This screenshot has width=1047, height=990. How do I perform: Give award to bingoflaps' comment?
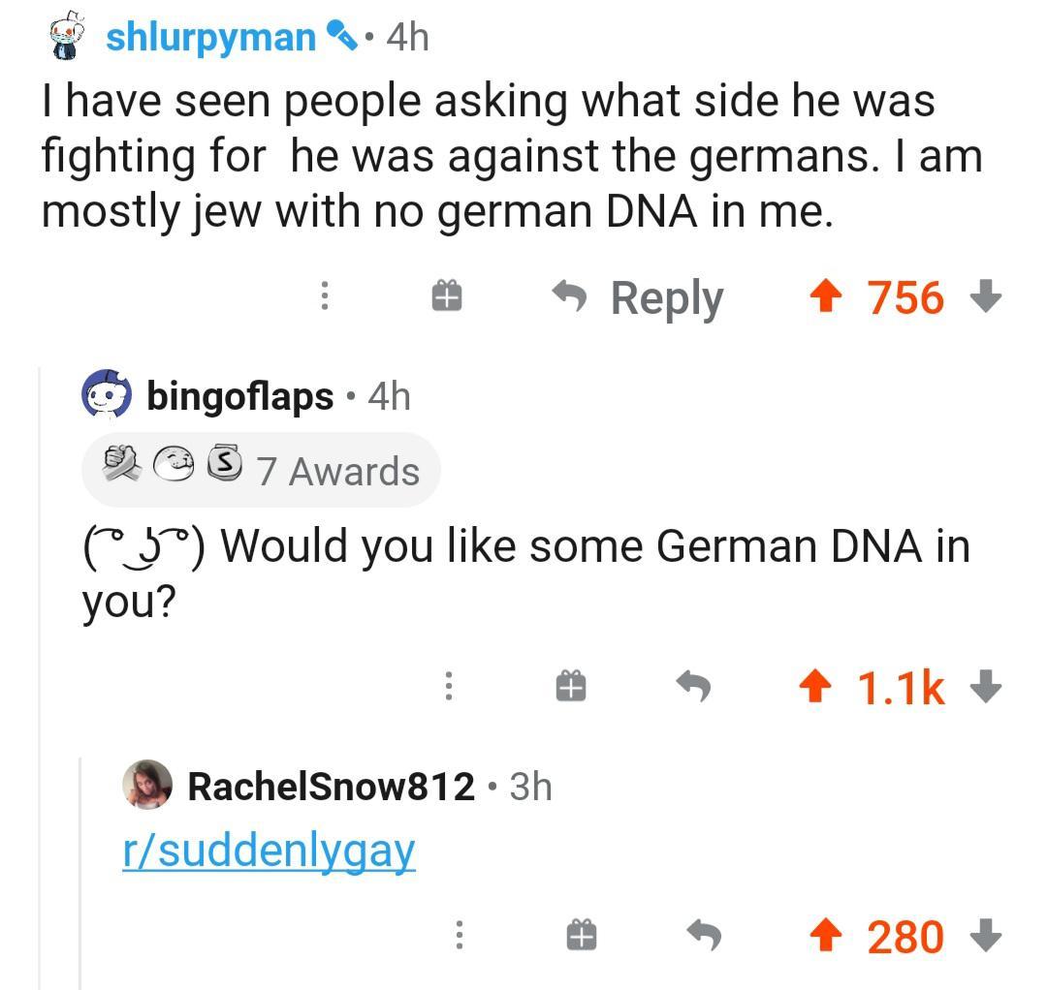click(x=571, y=687)
